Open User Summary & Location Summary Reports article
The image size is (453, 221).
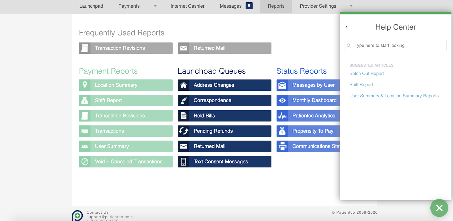point(394,96)
